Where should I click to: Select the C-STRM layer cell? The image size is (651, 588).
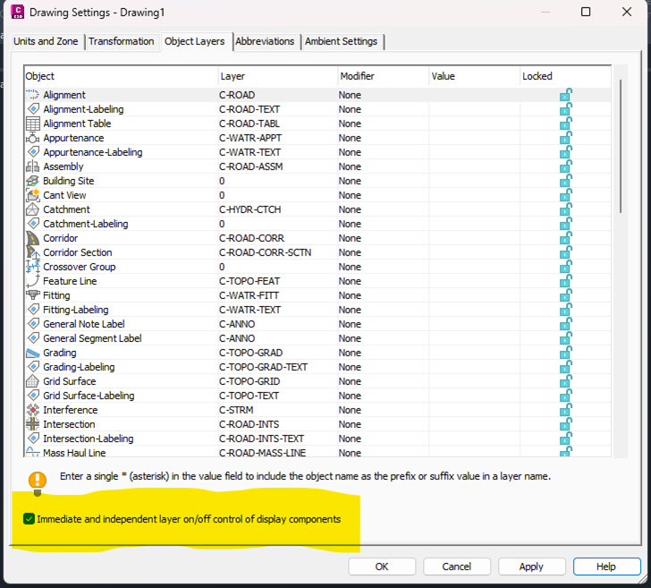(x=278, y=410)
